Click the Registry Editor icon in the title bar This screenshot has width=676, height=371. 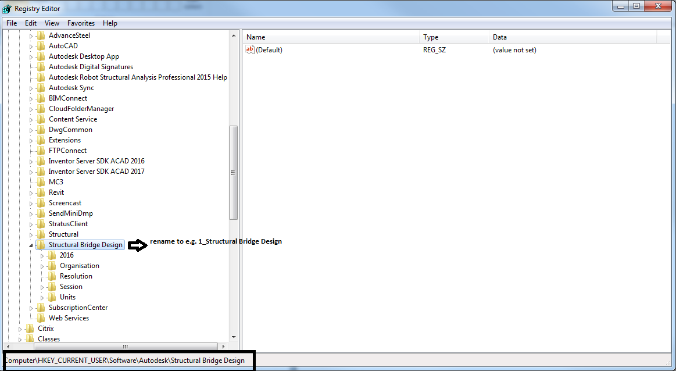coord(8,8)
